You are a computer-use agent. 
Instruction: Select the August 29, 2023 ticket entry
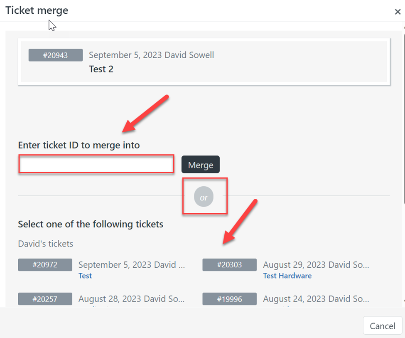coord(316,264)
